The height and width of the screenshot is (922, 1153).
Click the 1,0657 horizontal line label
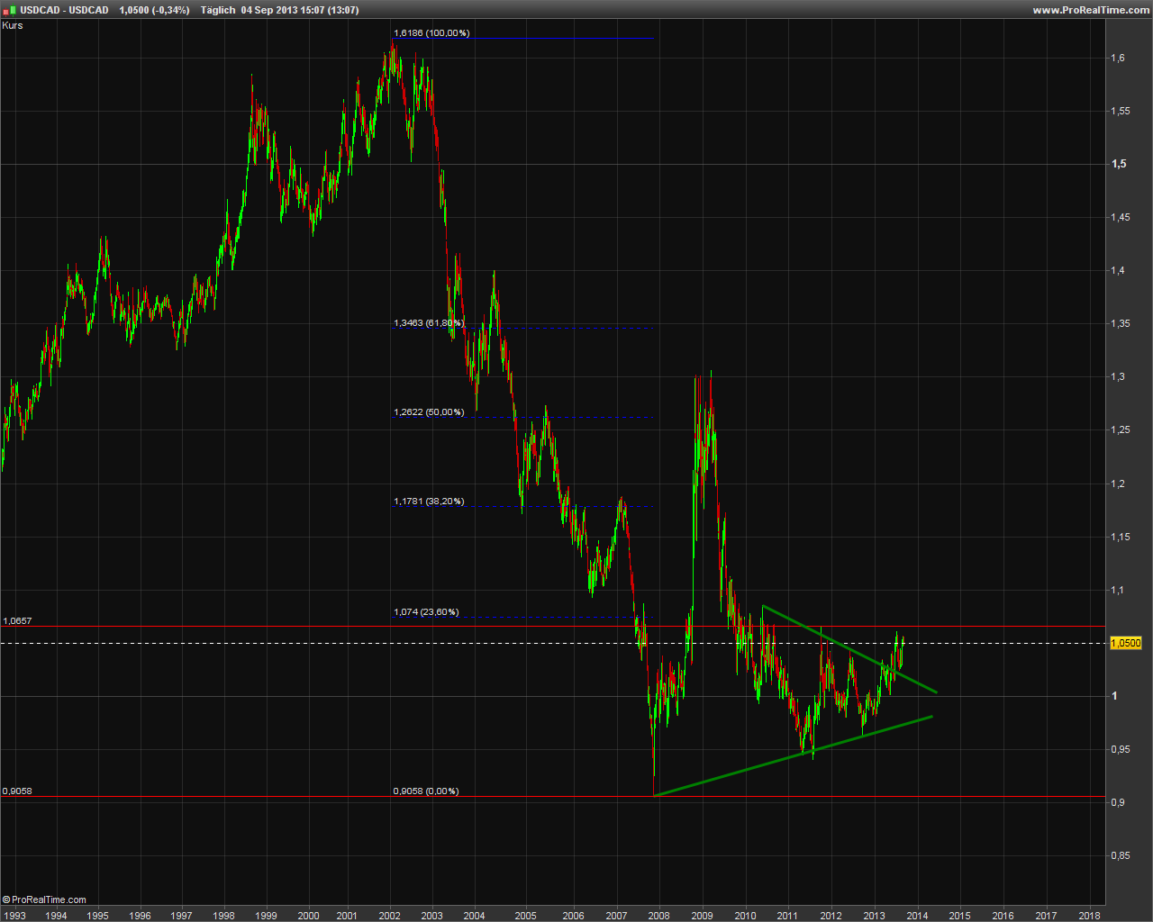coord(17,620)
